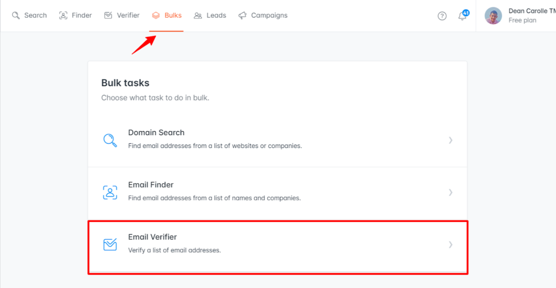Click the Search magnifier icon in navbar

16,16
